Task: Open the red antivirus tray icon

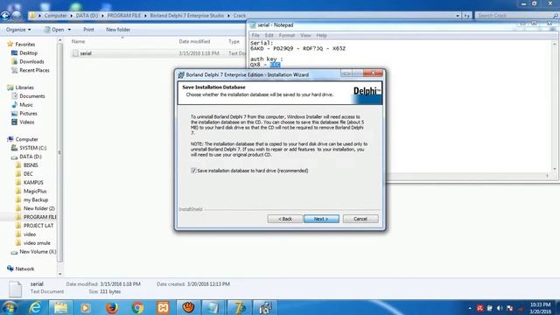Action: tap(480, 308)
